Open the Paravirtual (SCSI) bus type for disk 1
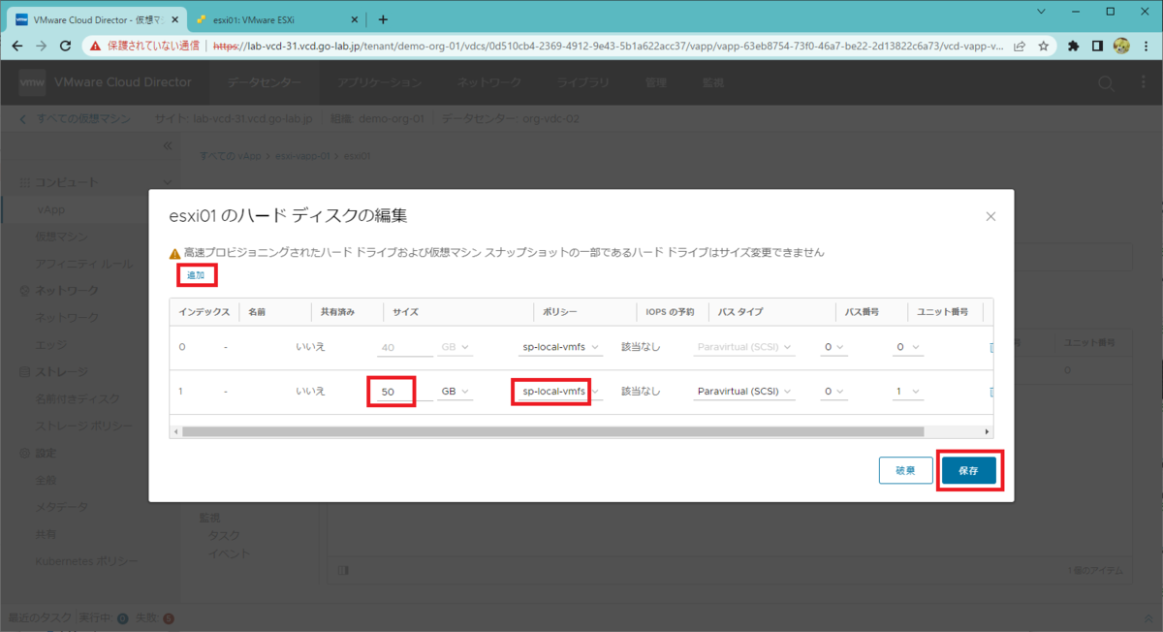 [x=744, y=392]
